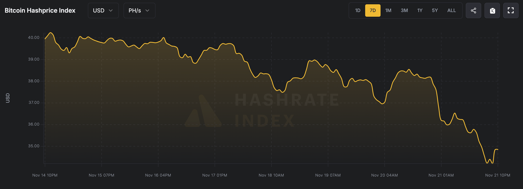Click the Nov 19 07AM axis label
Image resolution: width=523 pixels, height=189 pixels.
(328, 175)
